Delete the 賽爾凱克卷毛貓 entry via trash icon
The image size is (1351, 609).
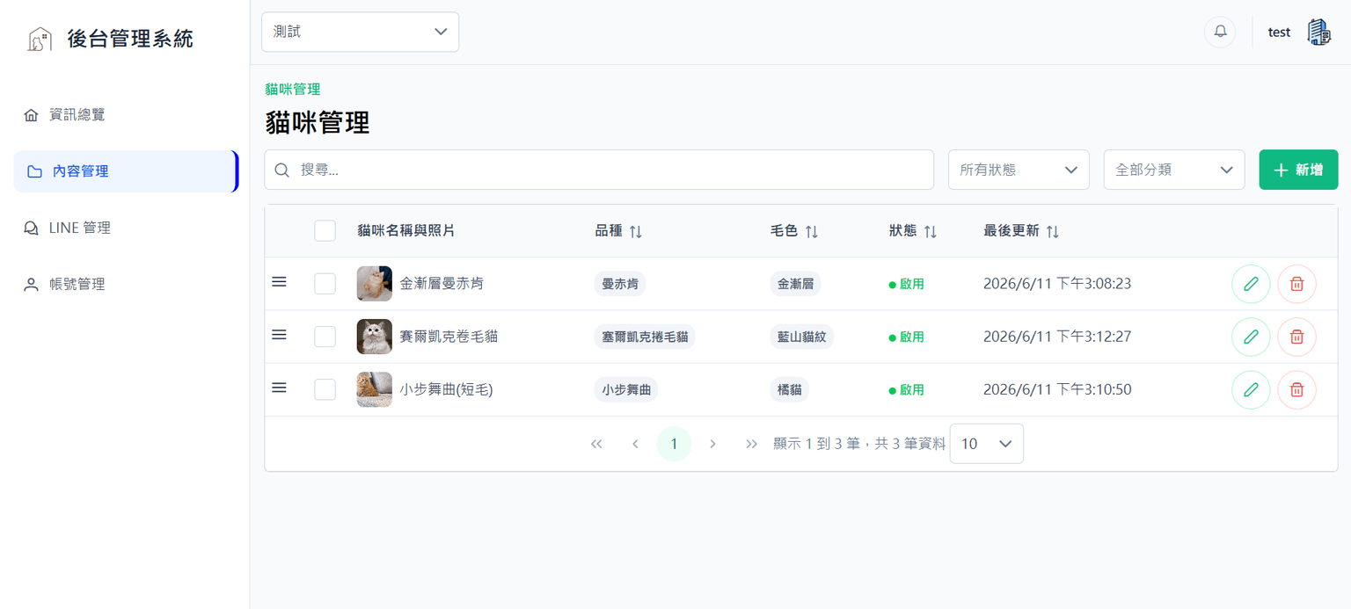click(x=1296, y=337)
